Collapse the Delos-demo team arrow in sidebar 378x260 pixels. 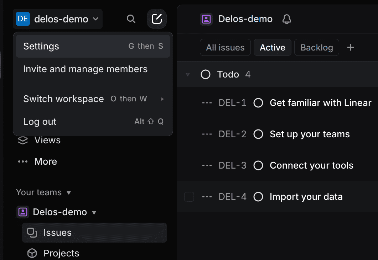(94, 212)
